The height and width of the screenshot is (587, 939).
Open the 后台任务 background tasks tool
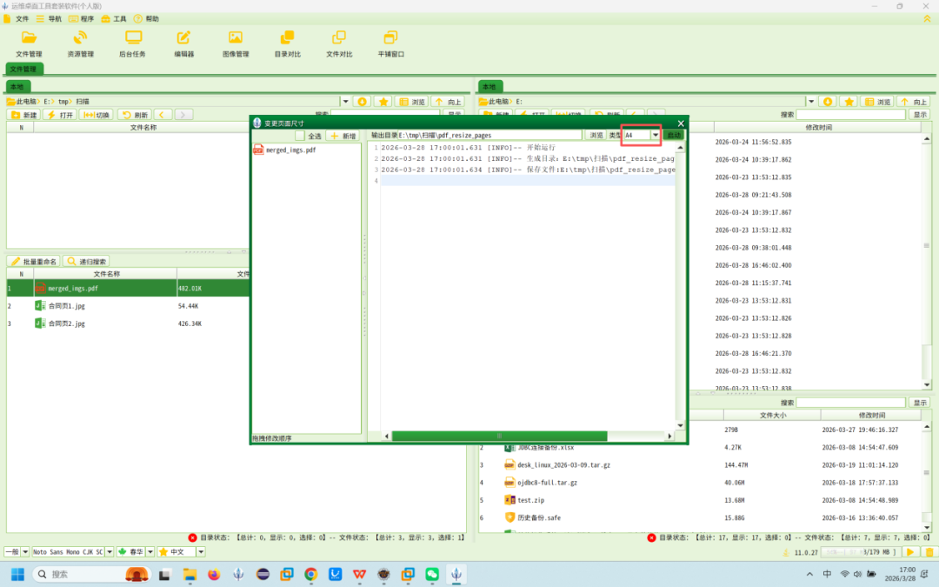tap(132, 44)
